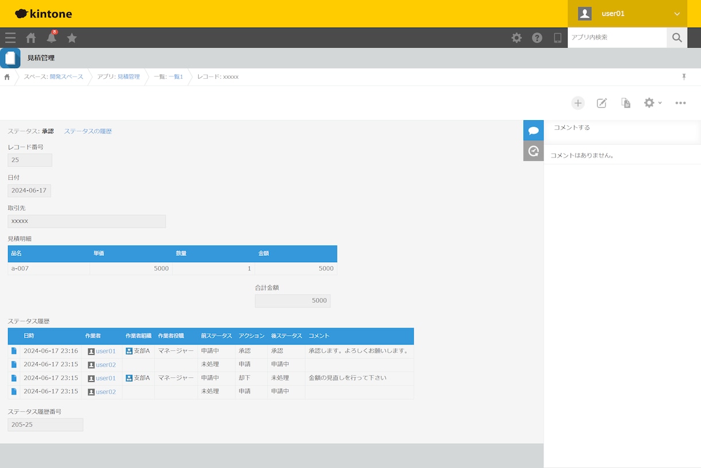Go to 一覧1 view link
Image resolution: width=701 pixels, height=468 pixels.
(x=176, y=77)
